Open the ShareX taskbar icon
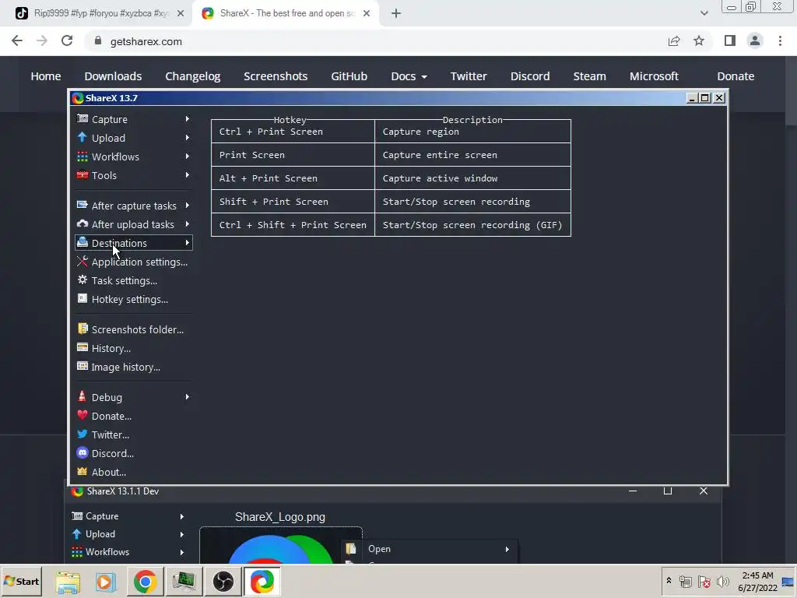This screenshot has height=598, width=797. click(x=262, y=581)
